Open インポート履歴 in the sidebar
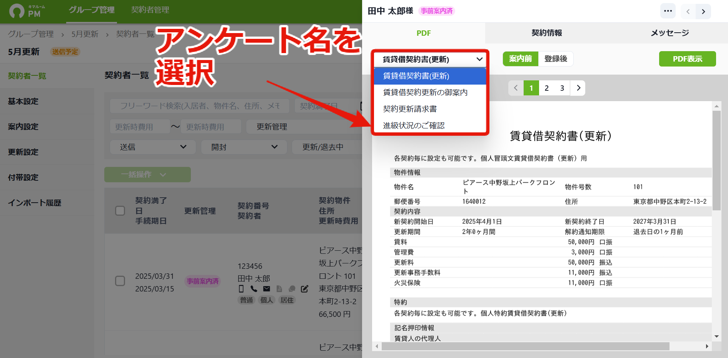Image resolution: width=728 pixels, height=358 pixels. tap(47, 203)
